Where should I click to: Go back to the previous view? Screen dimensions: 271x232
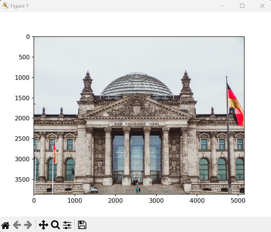17,225
